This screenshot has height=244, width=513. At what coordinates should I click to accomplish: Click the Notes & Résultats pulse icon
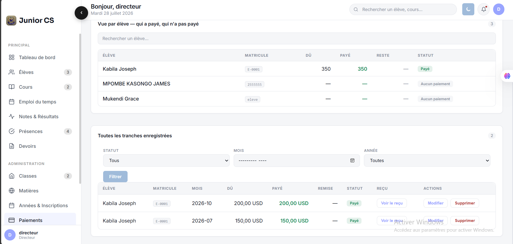(x=12, y=116)
